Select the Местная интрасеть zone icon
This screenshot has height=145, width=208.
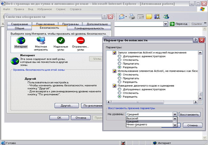[41, 40]
